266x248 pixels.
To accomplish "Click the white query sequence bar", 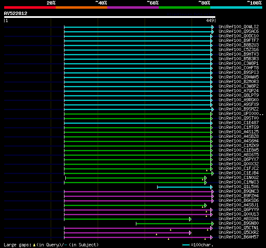I will tap(110, 17).
